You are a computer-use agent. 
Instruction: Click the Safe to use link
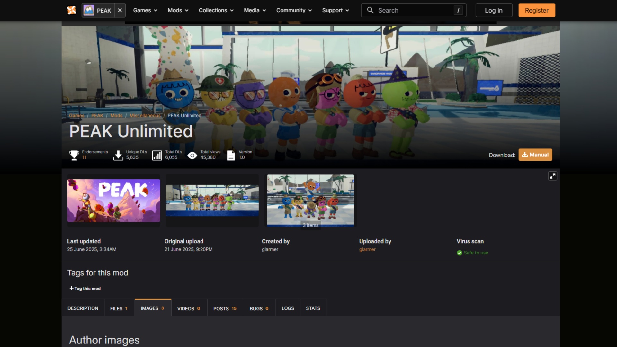click(476, 253)
